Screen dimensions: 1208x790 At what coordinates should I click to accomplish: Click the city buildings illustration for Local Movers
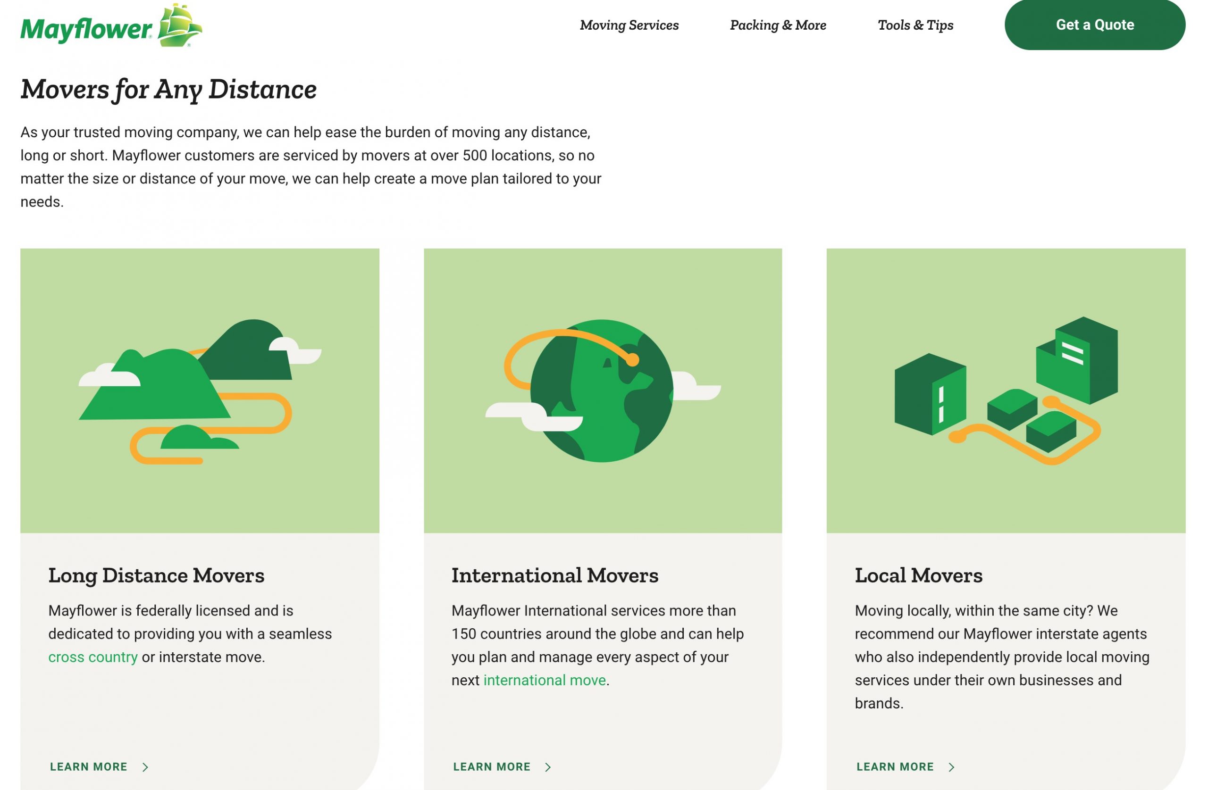(x=1006, y=391)
